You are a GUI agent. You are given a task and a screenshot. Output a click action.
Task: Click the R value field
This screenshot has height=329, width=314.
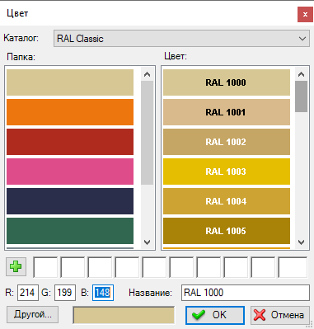point(28,293)
